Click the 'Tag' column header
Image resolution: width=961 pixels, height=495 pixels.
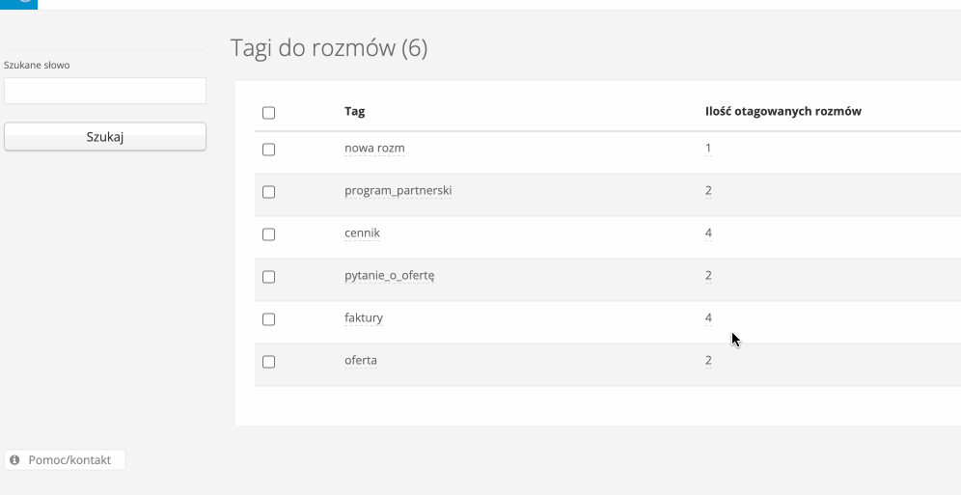click(354, 111)
